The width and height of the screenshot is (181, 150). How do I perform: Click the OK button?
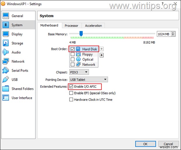[145, 144]
